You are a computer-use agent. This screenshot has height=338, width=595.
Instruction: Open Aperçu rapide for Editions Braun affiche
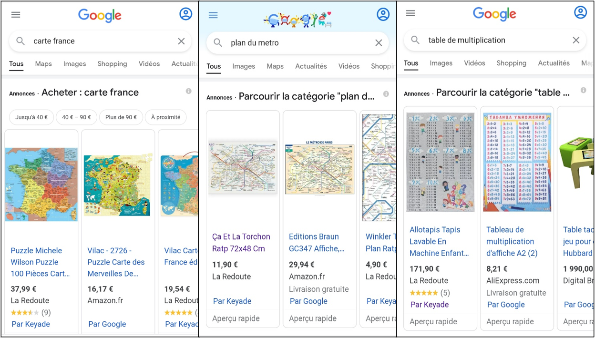(x=313, y=318)
